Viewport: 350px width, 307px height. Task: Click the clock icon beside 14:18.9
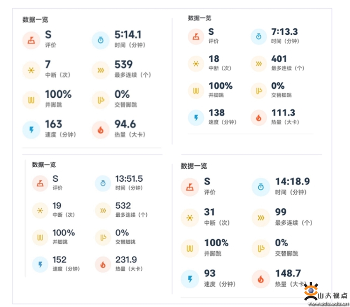tap(261, 187)
